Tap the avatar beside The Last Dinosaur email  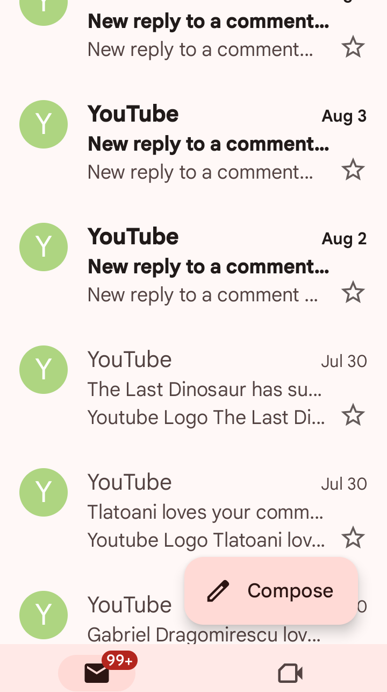click(44, 370)
